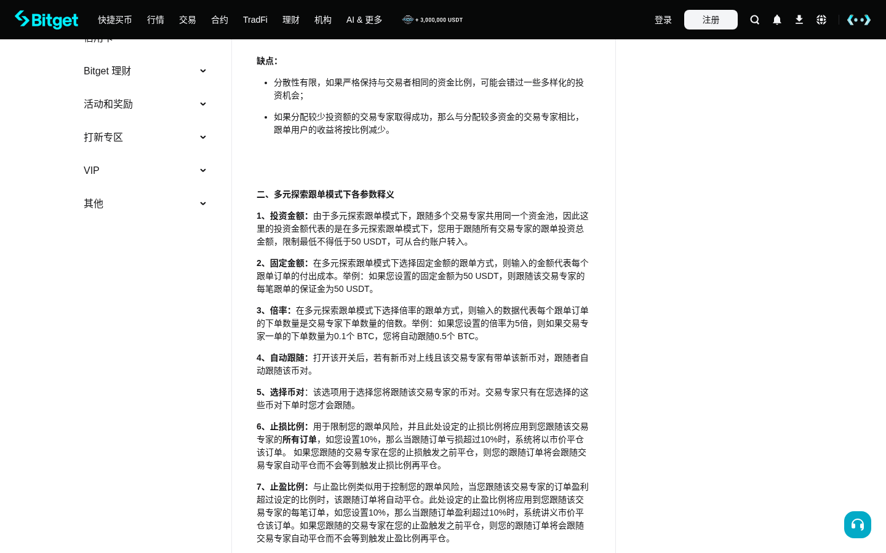The width and height of the screenshot is (886, 553).
Task: Expand the Bitget 理财 sidebar section
Action: [145, 71]
